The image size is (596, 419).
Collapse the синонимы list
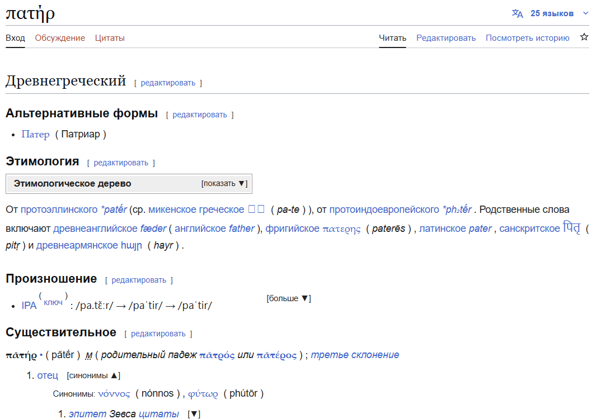pos(93,375)
